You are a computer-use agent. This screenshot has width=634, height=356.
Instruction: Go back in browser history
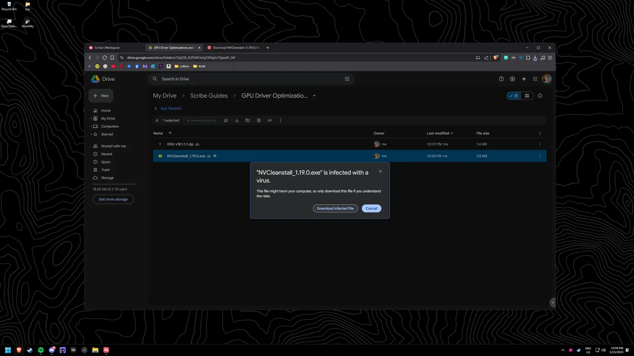(90, 58)
